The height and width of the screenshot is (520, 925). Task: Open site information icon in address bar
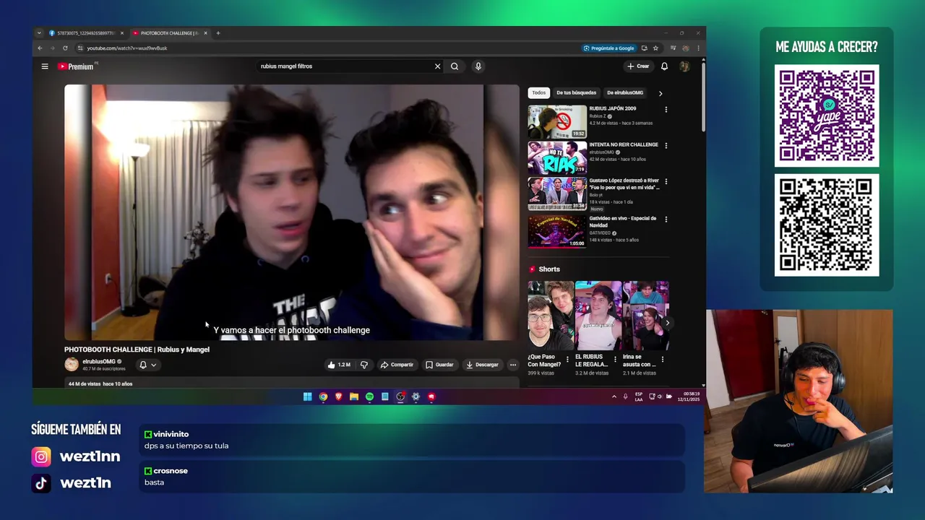point(80,48)
